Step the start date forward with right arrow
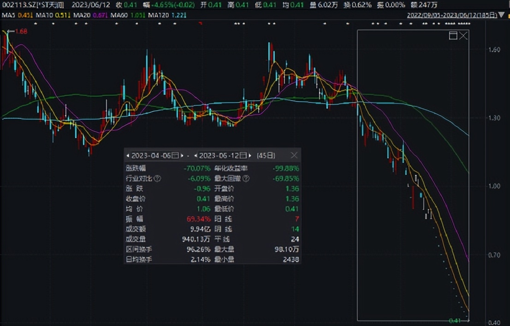Screen dimensions: 510x326 [x=182, y=155]
